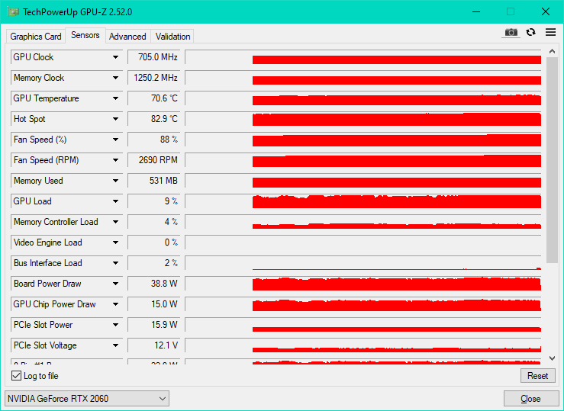The width and height of the screenshot is (564, 411).
Task: Click the Reset button
Action: point(538,376)
